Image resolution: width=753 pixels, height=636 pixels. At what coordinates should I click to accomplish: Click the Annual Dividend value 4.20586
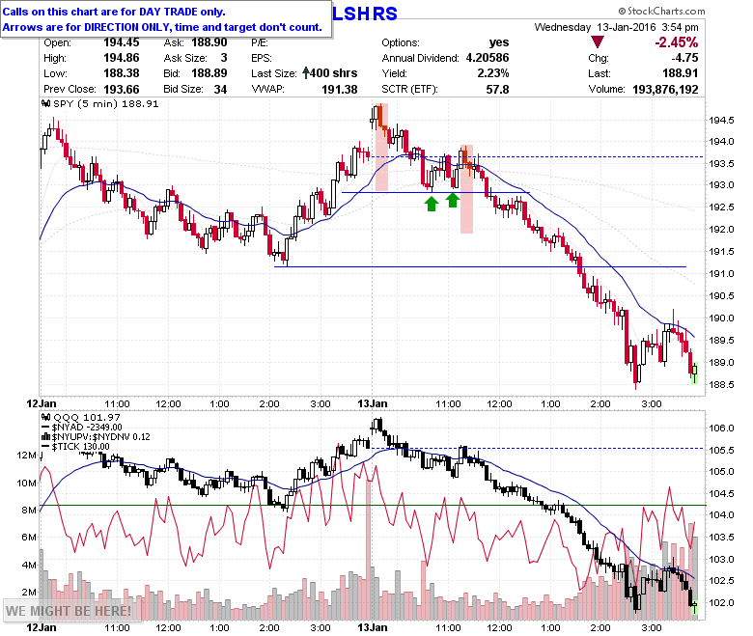(x=488, y=58)
